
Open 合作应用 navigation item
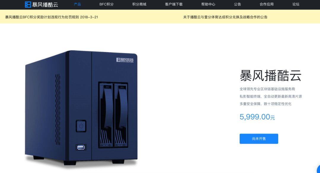(x=267, y=4)
